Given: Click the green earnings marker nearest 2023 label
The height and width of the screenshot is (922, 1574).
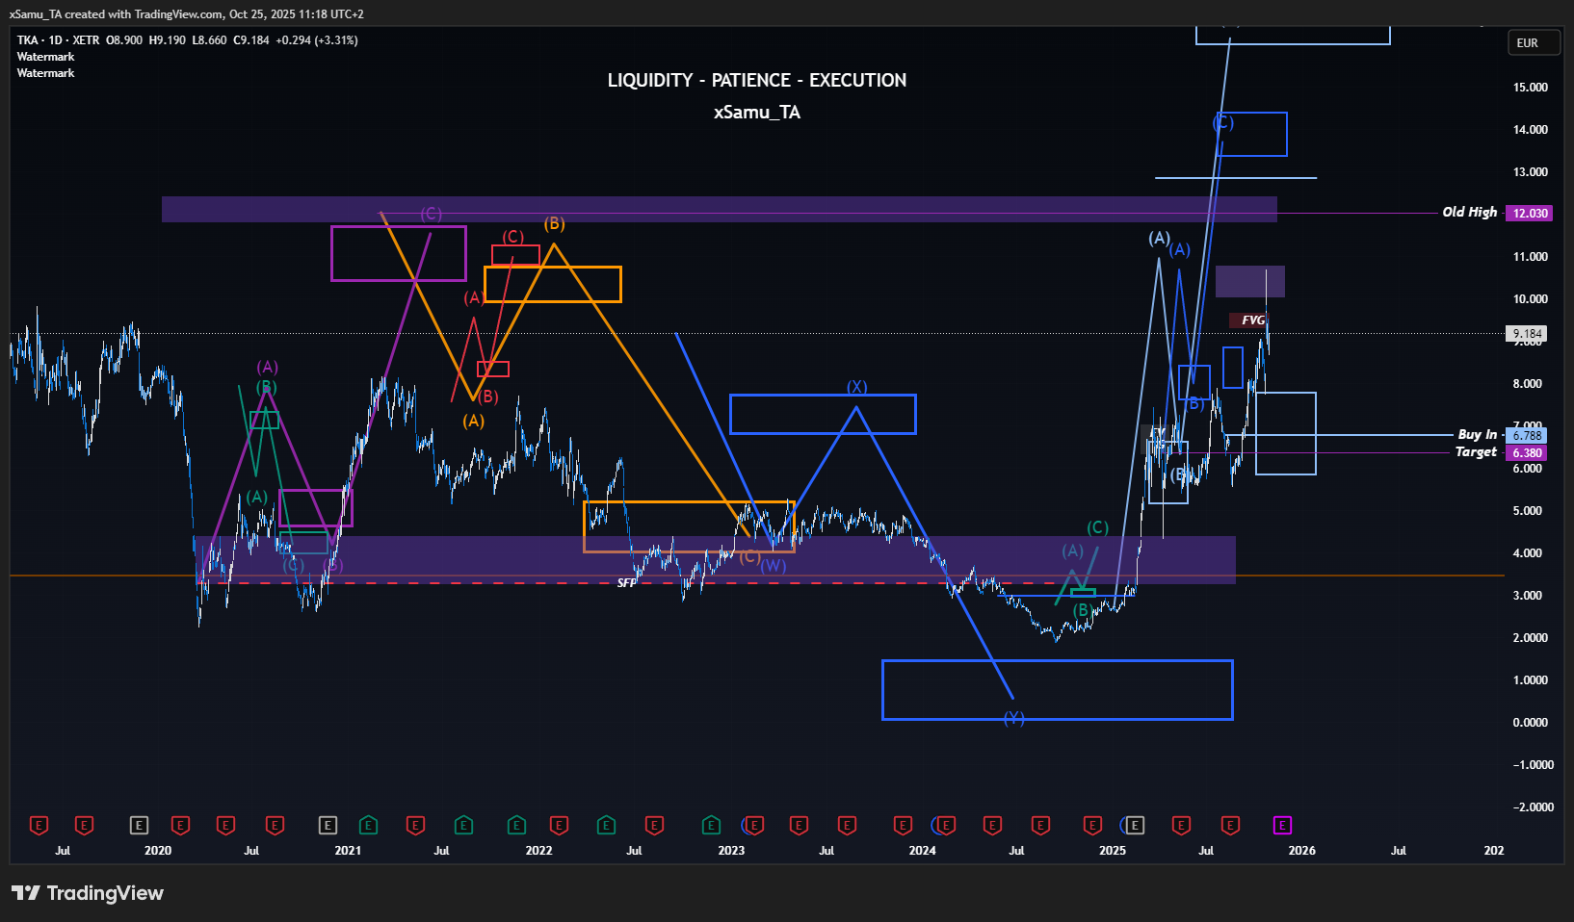Looking at the screenshot, I should 711,825.
